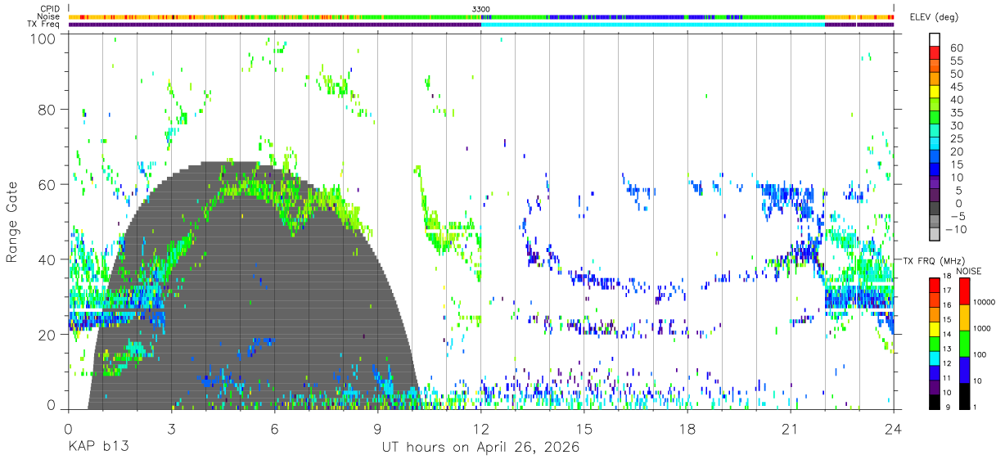Pick the dark gray swatch in elevation bar
Viewport: 1005px width, 464px height.
934,209
